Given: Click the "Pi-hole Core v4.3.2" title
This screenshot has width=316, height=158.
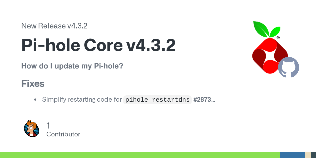Looking at the screenshot, I should [98, 45].
